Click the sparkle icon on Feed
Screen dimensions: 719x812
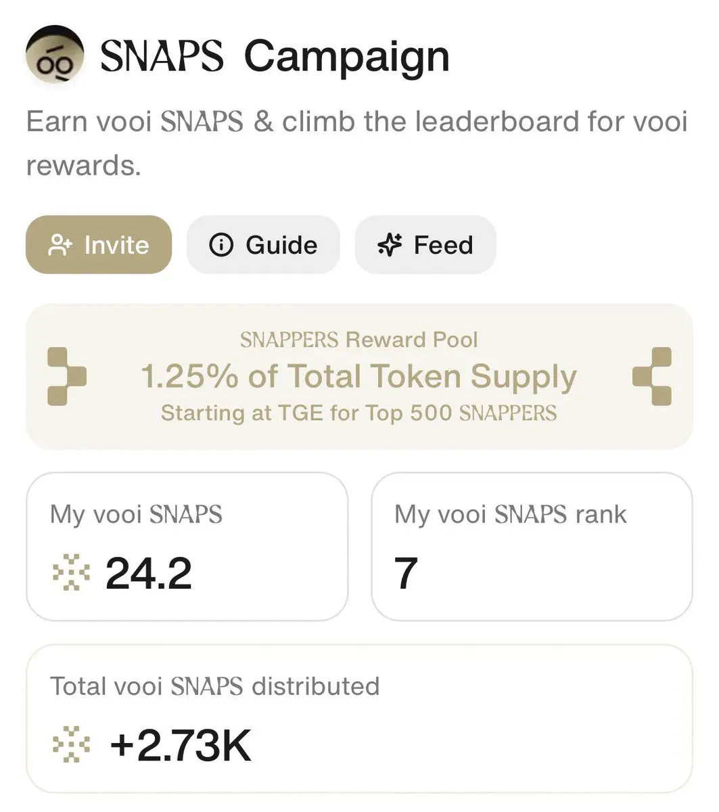pos(390,244)
